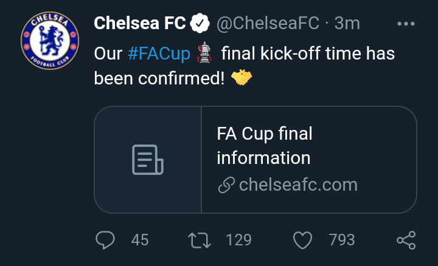Click the share icon
The width and height of the screenshot is (438, 266).
406,240
